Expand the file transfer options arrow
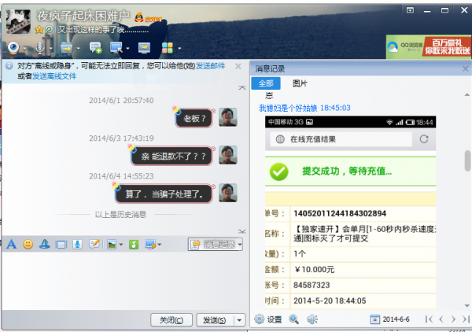 (78, 49)
